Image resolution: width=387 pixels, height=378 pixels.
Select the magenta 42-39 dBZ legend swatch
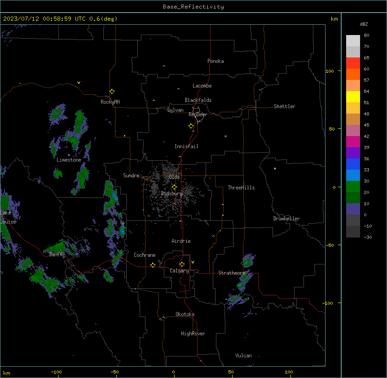tap(353, 142)
